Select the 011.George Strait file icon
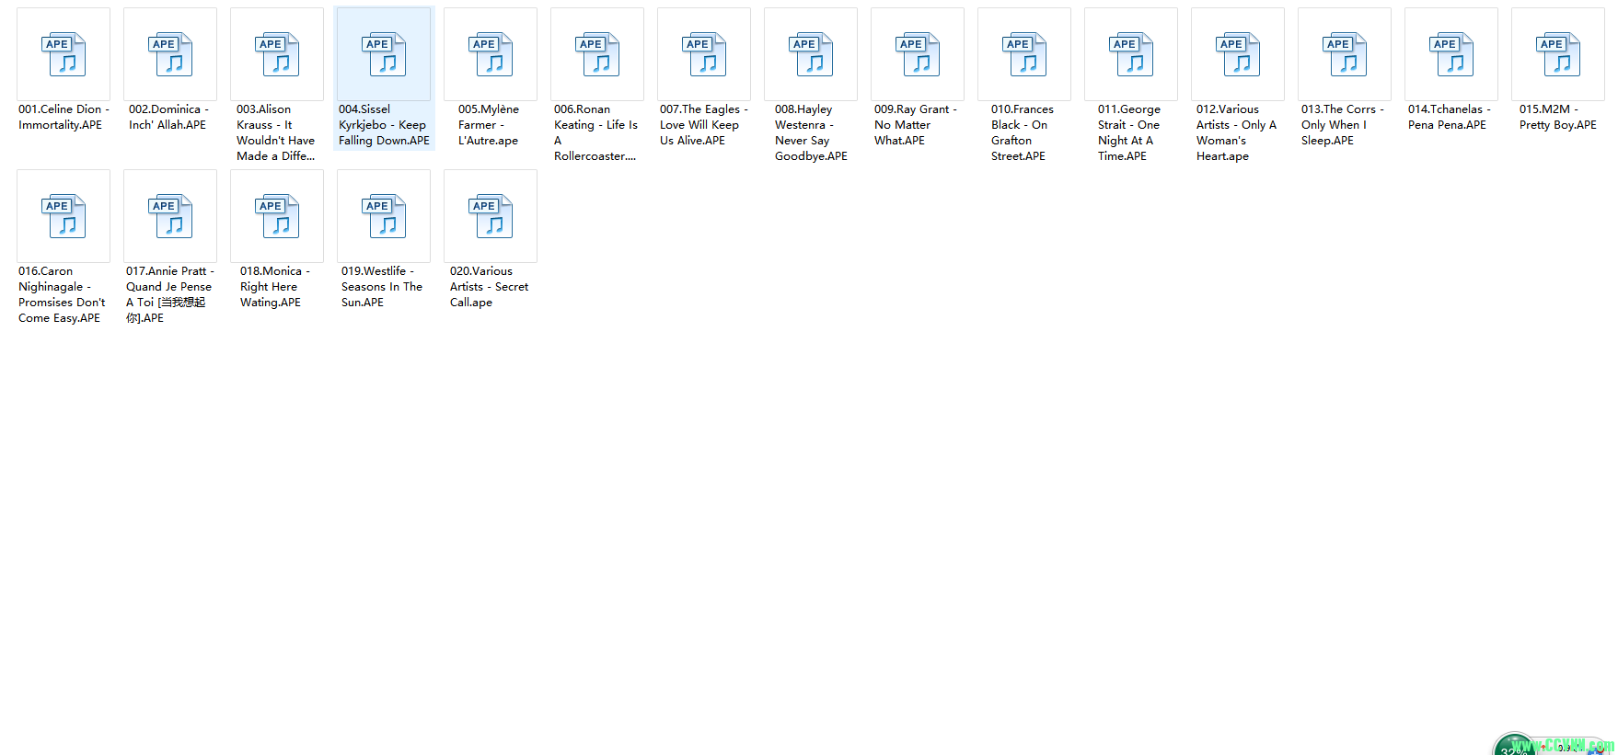This screenshot has width=1618, height=755. [1131, 54]
